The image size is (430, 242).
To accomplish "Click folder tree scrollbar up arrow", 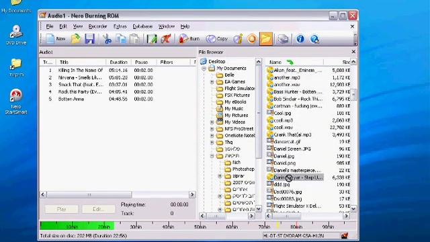I will click(x=258, y=62).
